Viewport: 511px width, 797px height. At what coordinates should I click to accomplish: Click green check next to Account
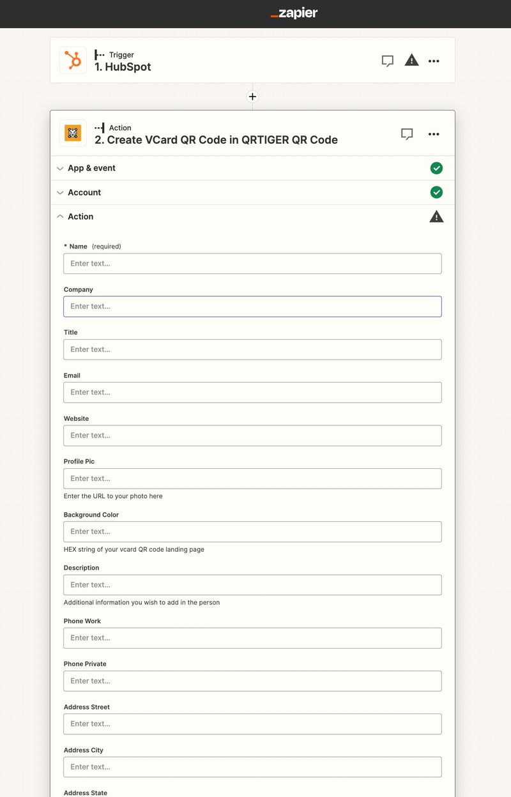tap(436, 192)
